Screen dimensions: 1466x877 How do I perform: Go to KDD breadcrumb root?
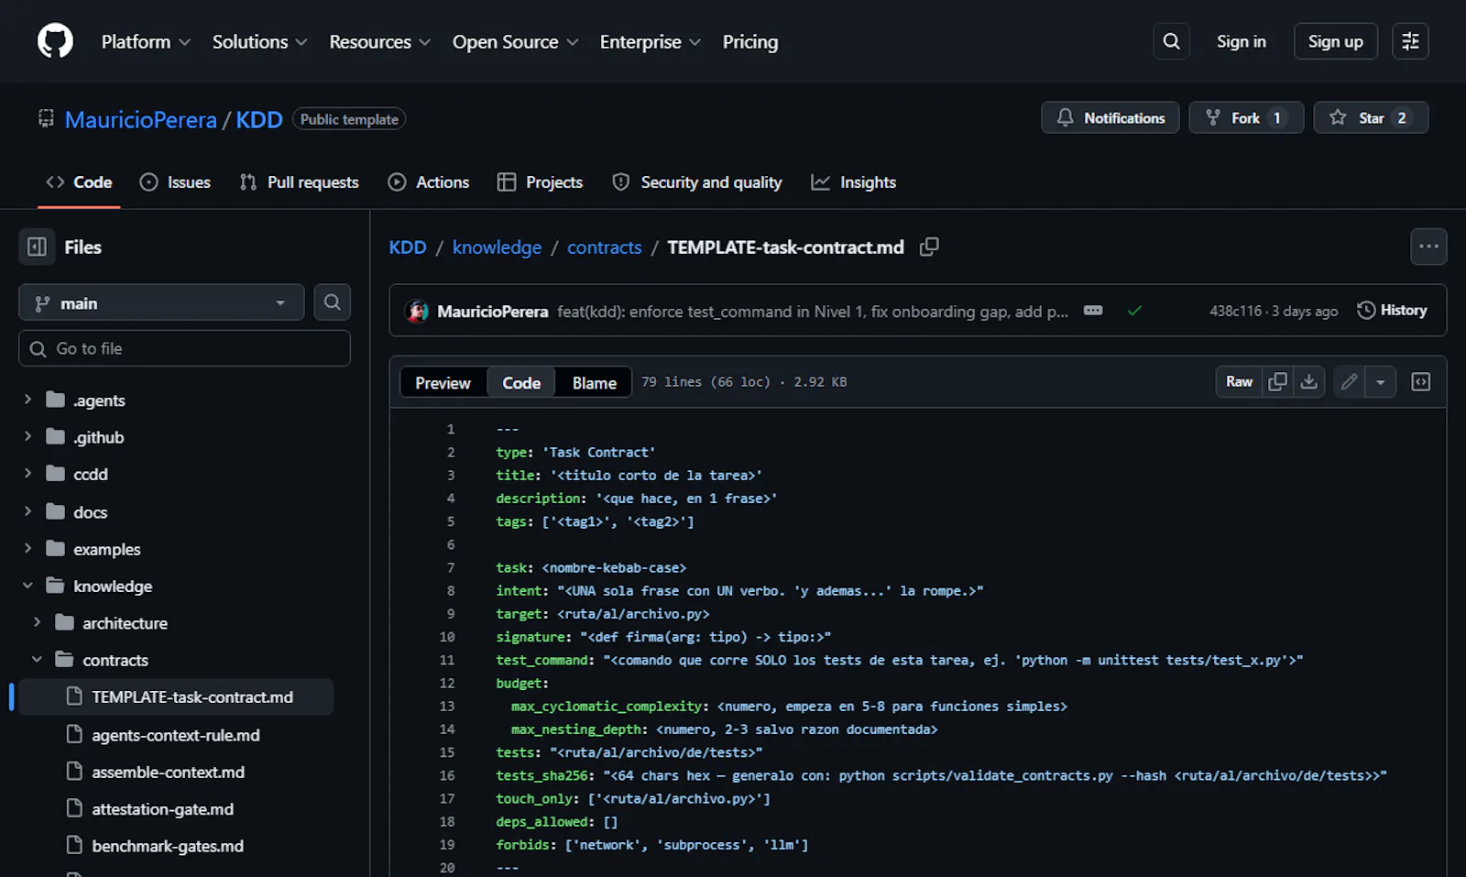[x=408, y=247]
